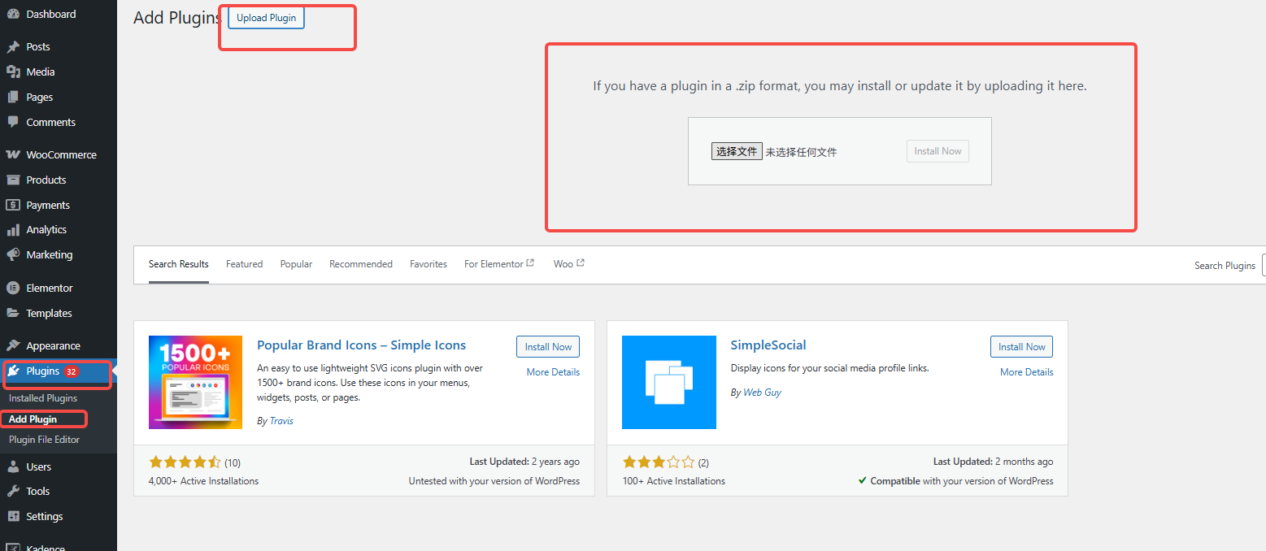Click the Posts pushpin icon
1266x551 pixels.
click(13, 47)
